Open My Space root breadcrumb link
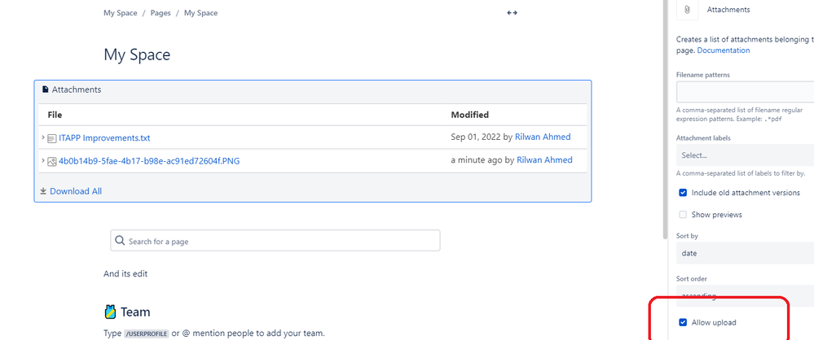 (120, 13)
